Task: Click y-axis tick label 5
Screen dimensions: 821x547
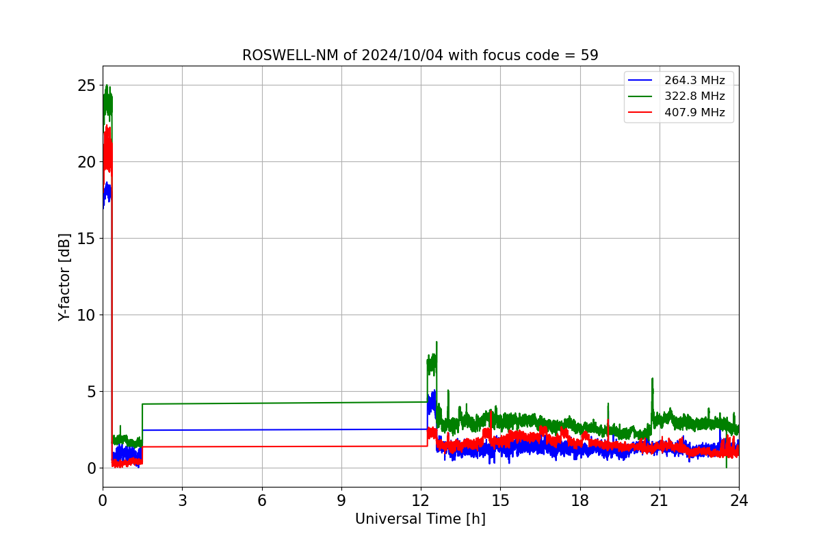Action: [x=90, y=392]
